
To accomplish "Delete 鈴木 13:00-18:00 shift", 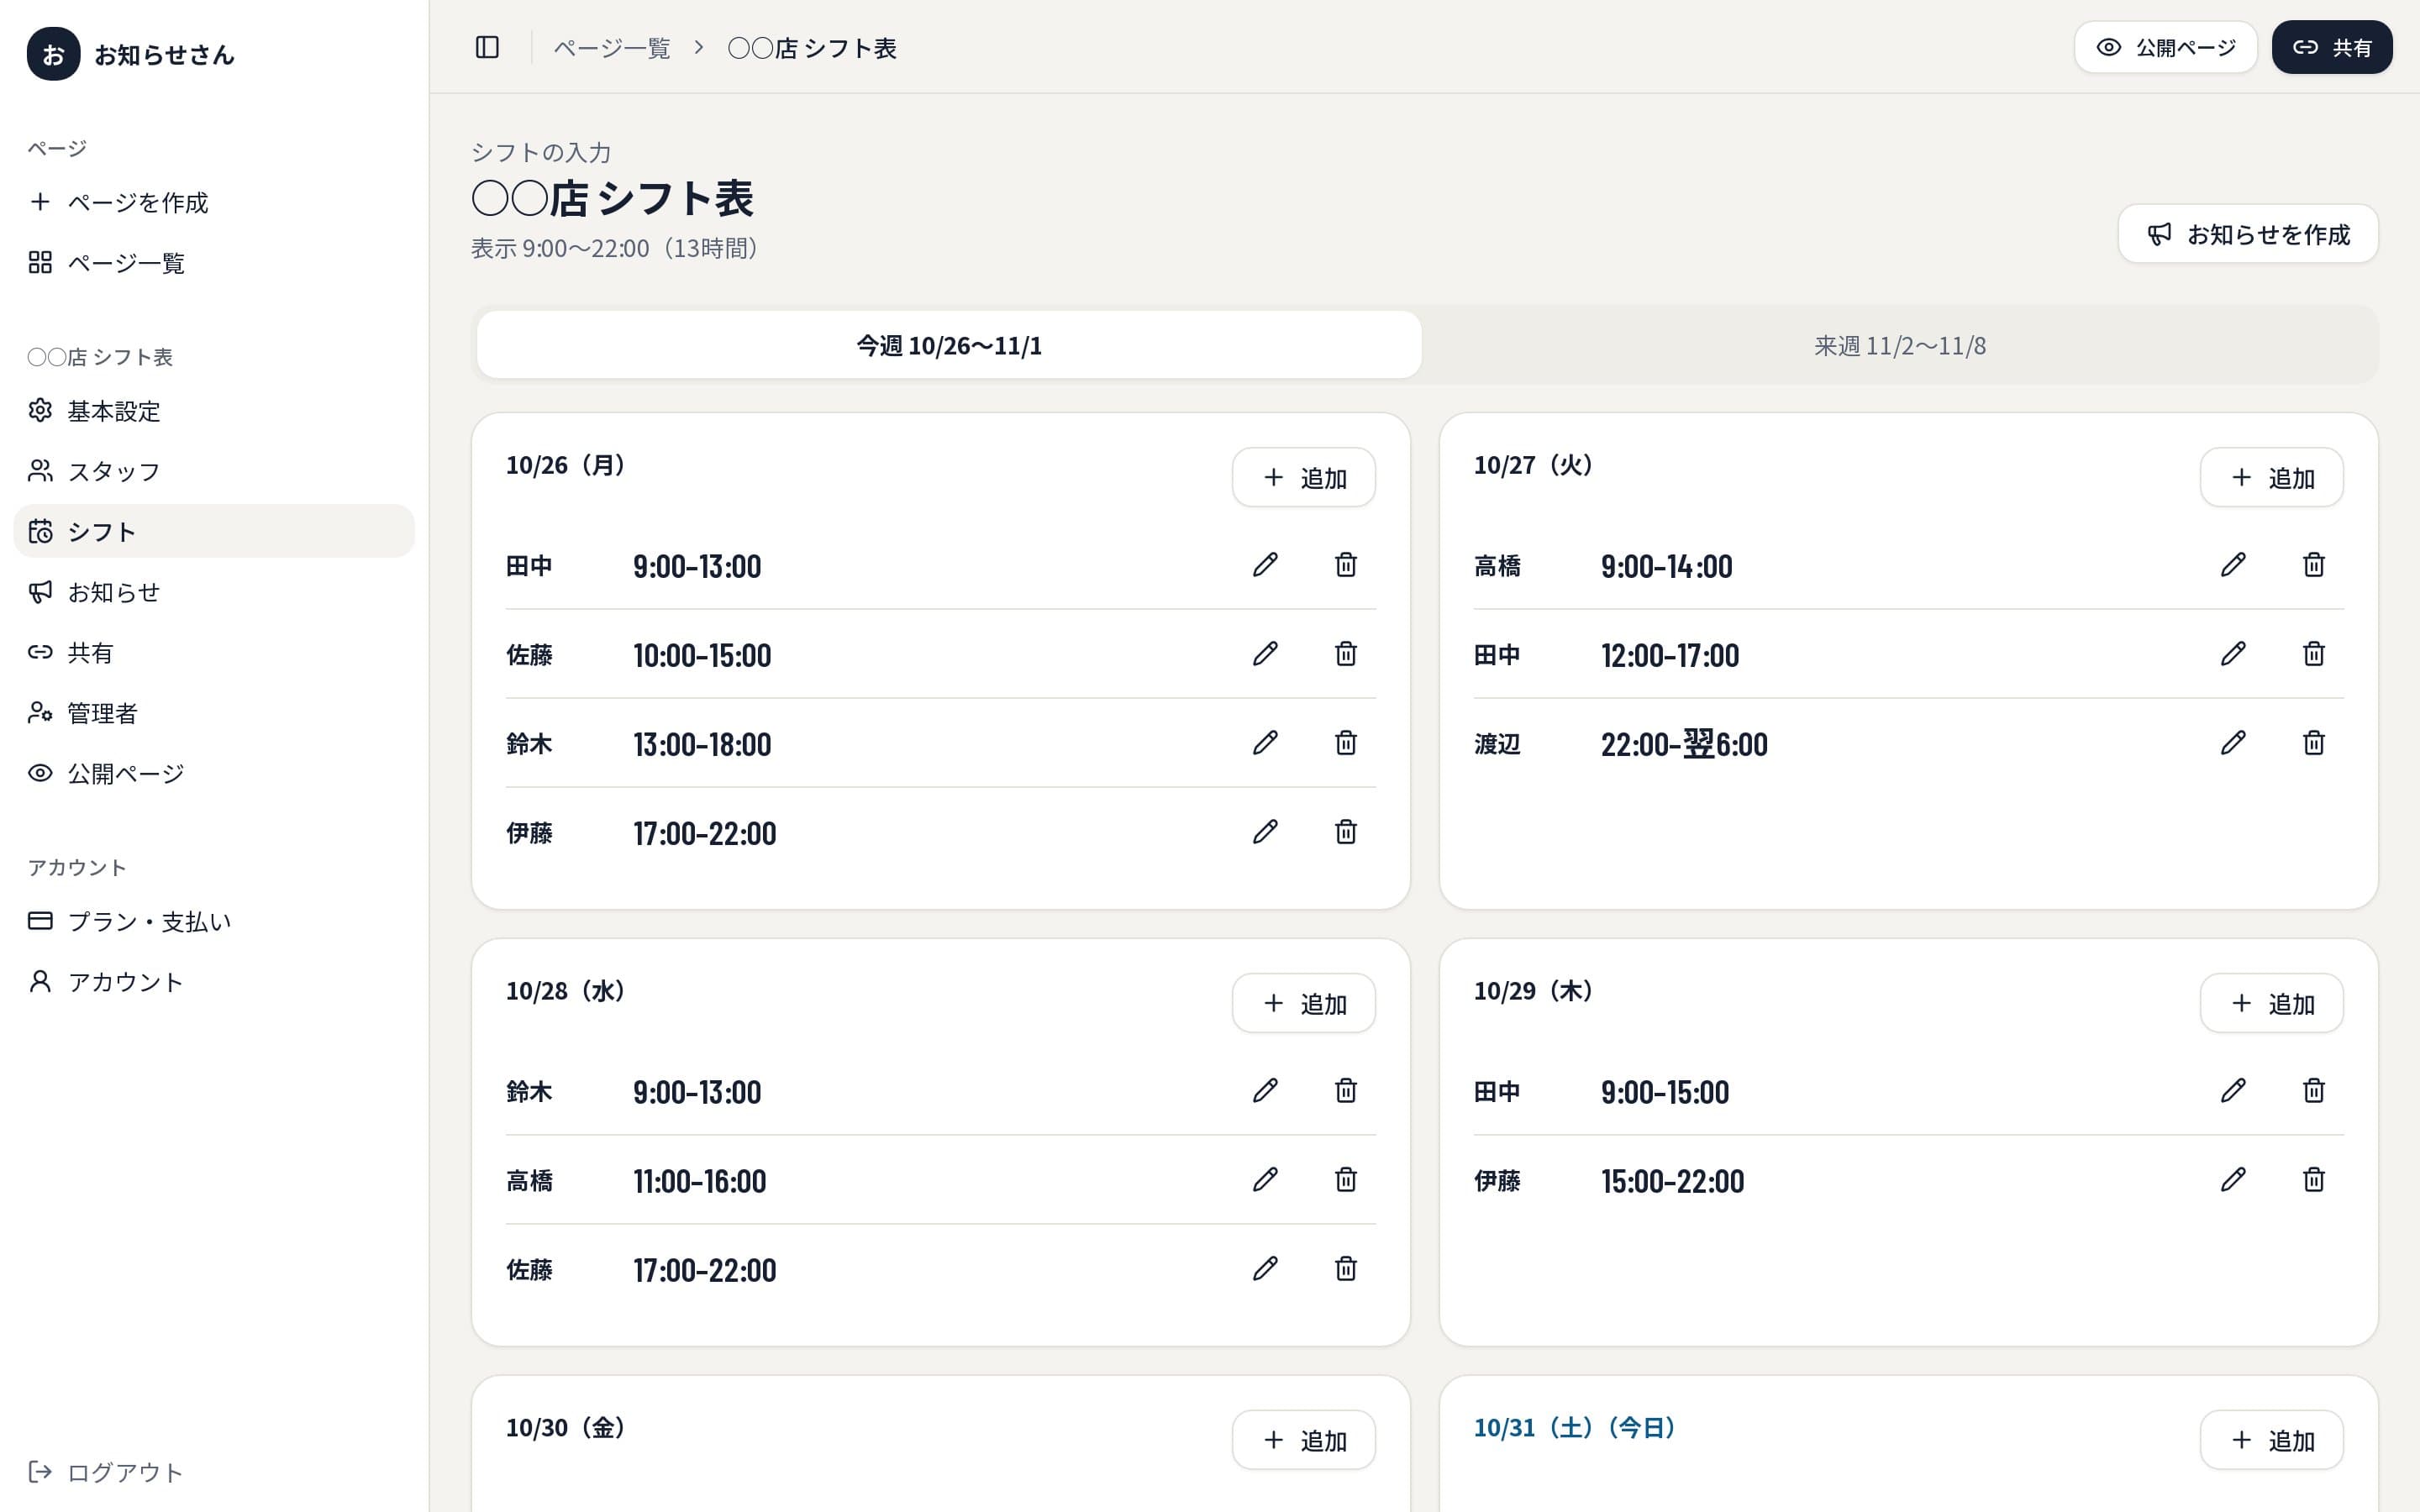I will click(x=1346, y=743).
